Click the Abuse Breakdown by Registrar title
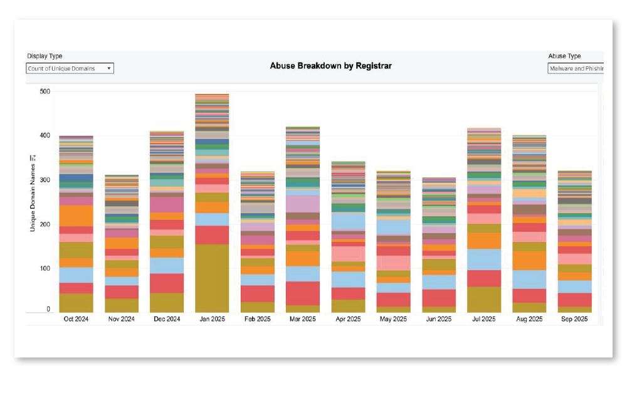 click(x=330, y=66)
